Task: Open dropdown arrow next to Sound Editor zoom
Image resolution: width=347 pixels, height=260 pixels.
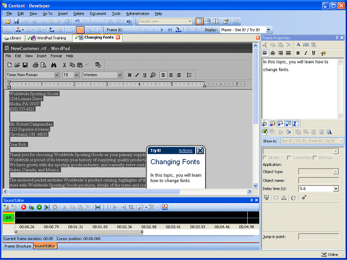Action: click(146, 207)
